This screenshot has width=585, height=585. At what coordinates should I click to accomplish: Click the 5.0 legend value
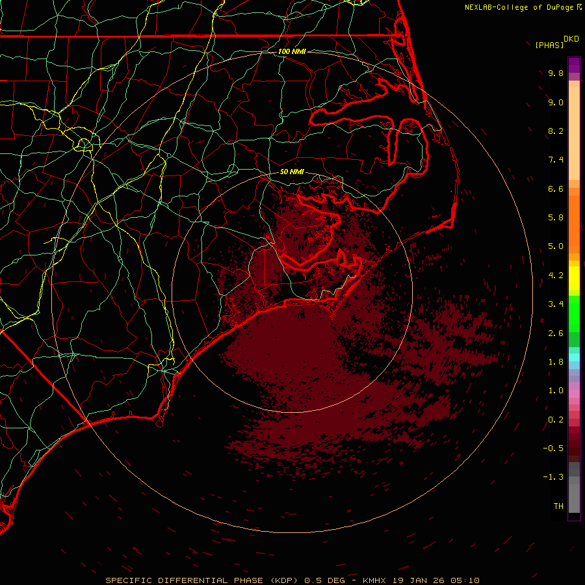point(556,246)
